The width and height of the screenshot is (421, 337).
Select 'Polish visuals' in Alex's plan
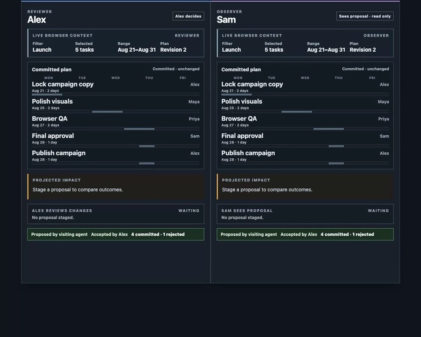(x=52, y=102)
